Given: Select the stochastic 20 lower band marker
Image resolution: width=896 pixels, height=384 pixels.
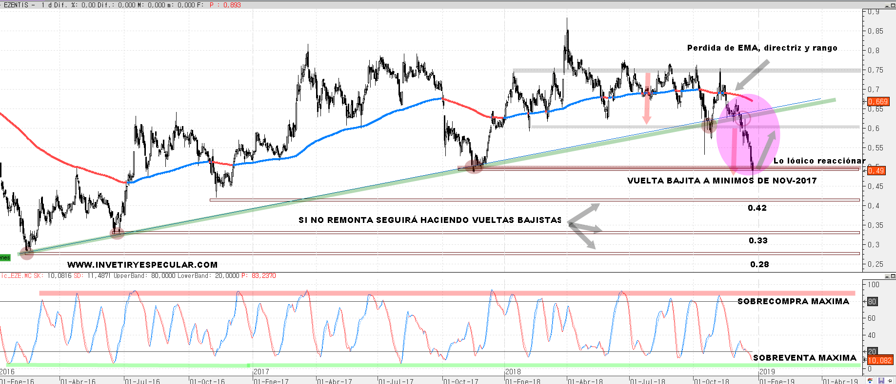Looking at the screenshot, I should [872, 351].
